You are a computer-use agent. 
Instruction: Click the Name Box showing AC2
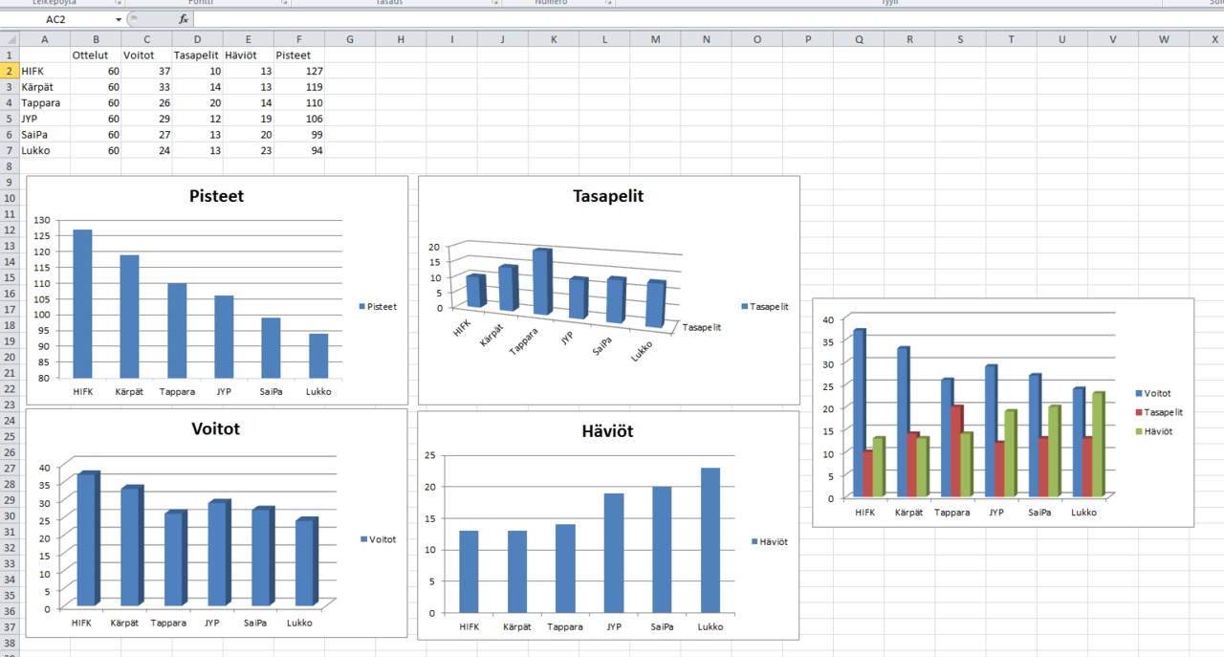[x=57, y=19]
